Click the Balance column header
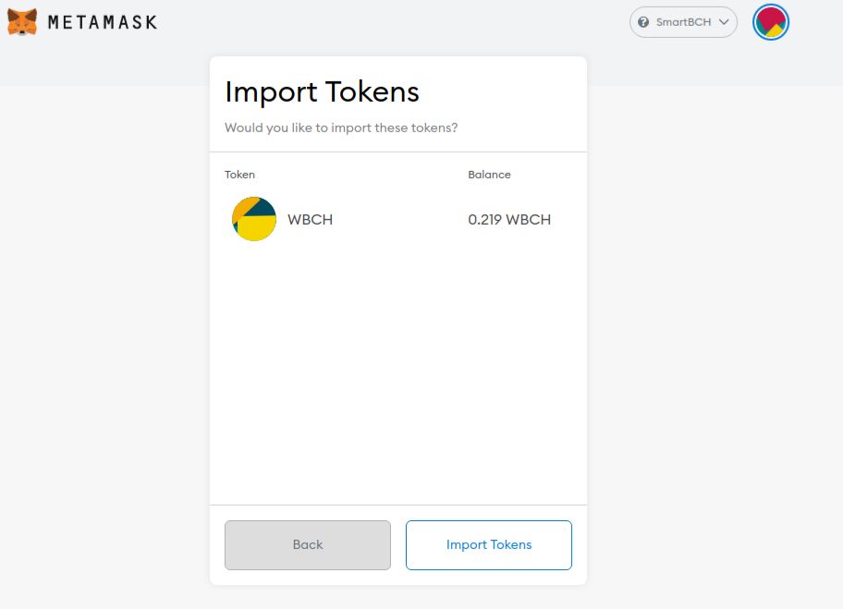The image size is (843, 609). [489, 174]
